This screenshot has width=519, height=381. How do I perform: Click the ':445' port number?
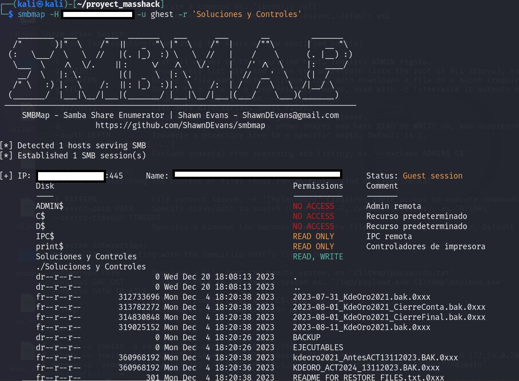coord(114,176)
